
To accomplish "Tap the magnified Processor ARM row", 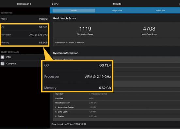I will (x=77, y=77).
